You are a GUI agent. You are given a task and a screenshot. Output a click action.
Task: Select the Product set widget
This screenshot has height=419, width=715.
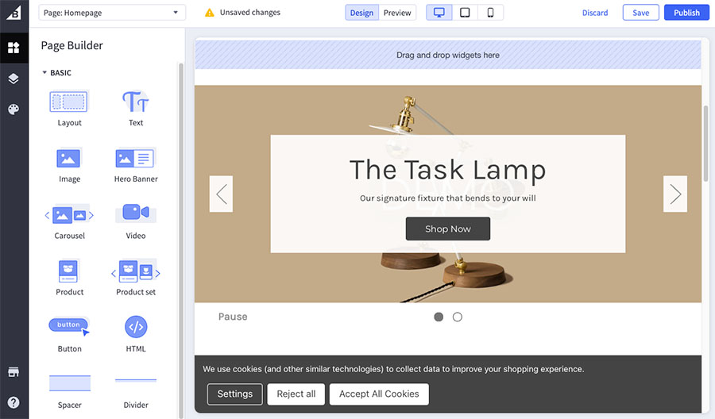click(x=136, y=278)
